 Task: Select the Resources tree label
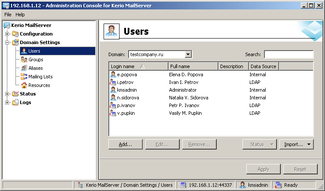tap(39, 85)
